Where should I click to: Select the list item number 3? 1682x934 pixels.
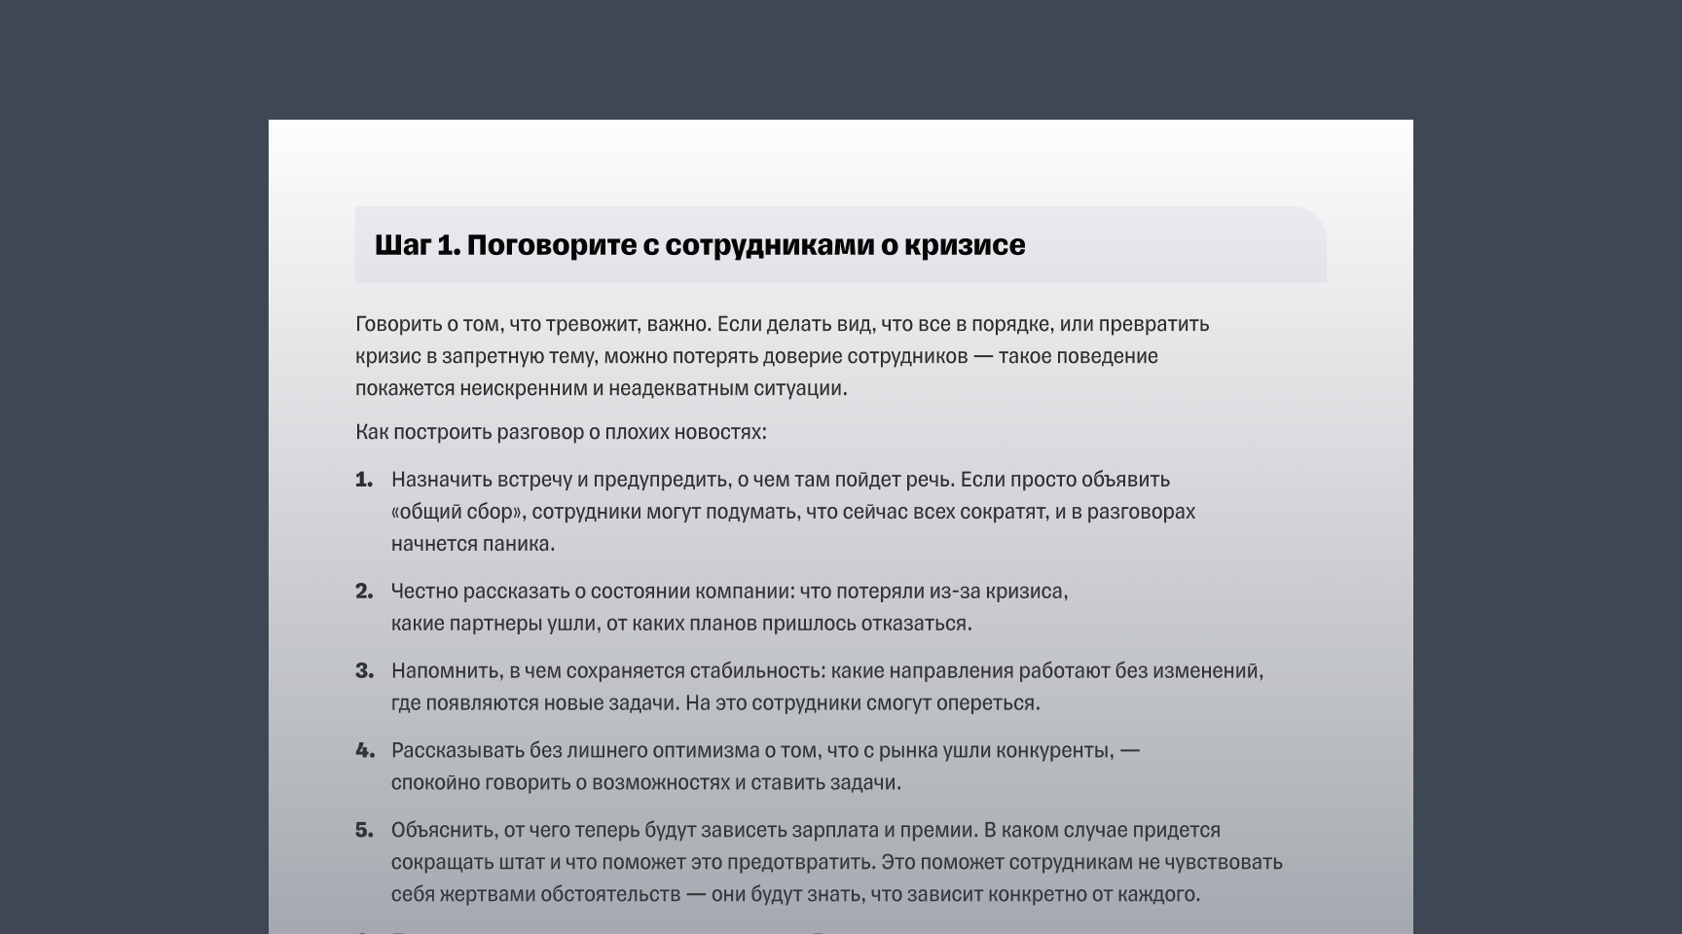(x=364, y=669)
